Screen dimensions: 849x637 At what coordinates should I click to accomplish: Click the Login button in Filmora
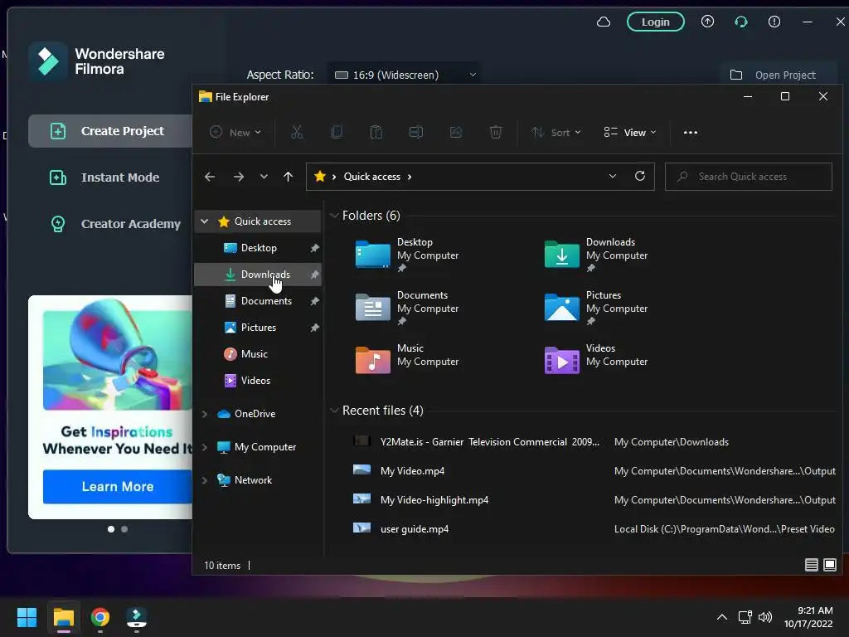point(655,22)
